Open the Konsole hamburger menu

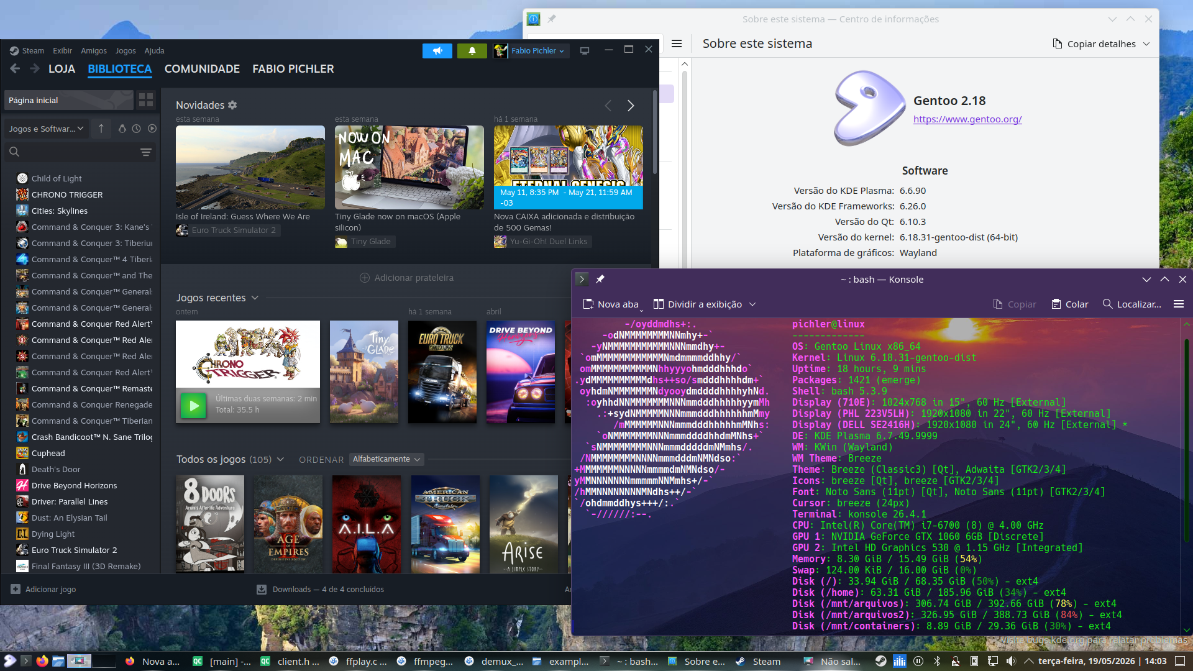coord(1179,304)
